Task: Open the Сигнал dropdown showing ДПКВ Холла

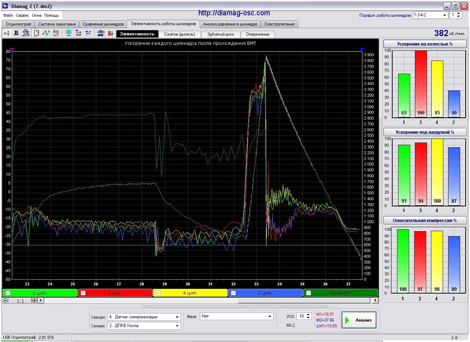Action: [144, 326]
